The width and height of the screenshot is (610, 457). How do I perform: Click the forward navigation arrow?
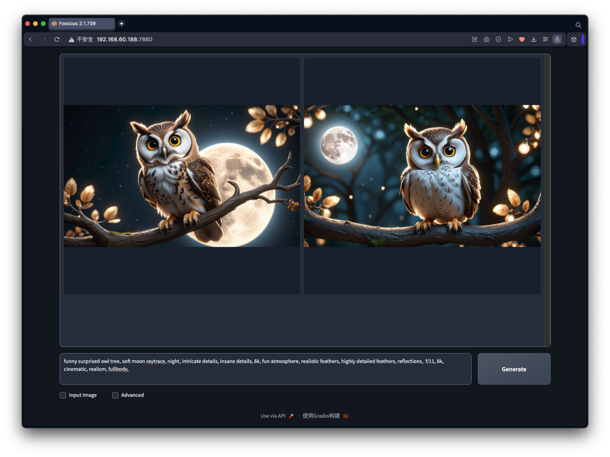pyautogui.click(x=44, y=39)
